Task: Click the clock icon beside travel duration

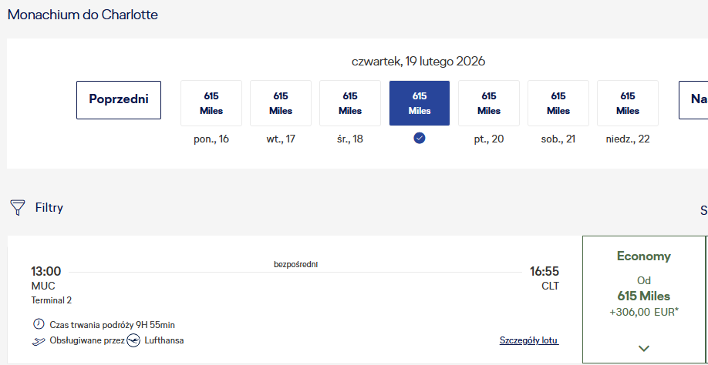Action: (x=39, y=324)
